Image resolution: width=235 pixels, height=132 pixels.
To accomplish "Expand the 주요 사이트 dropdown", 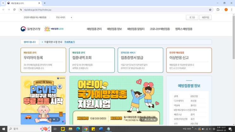I will click(64, 17).
